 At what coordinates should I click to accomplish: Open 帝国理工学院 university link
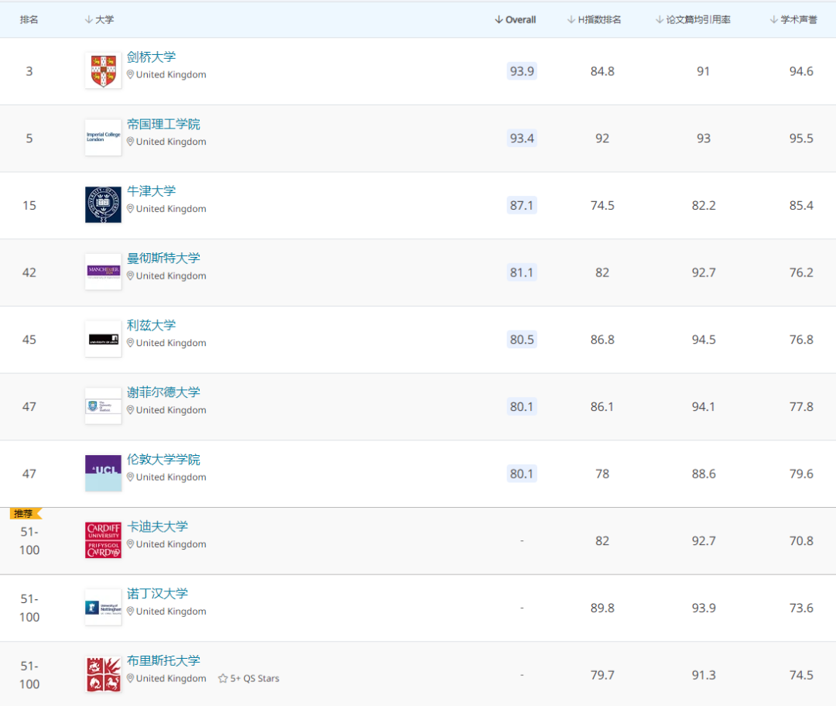(163, 124)
